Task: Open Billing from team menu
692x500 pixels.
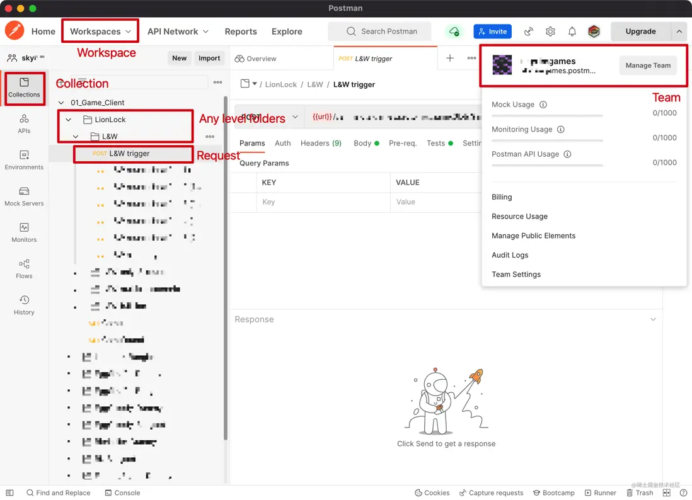Action: click(x=502, y=196)
